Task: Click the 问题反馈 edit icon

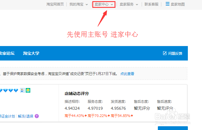Action: click(165, 53)
